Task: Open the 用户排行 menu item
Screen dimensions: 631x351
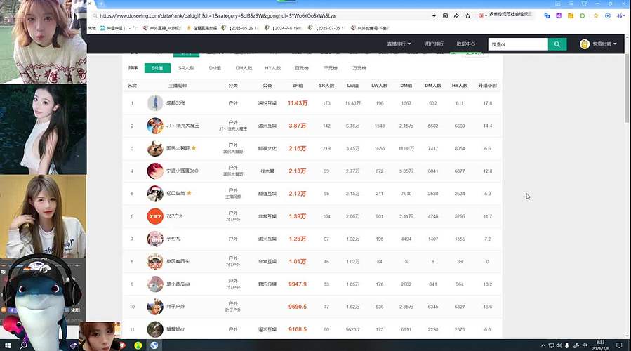Action: click(434, 44)
